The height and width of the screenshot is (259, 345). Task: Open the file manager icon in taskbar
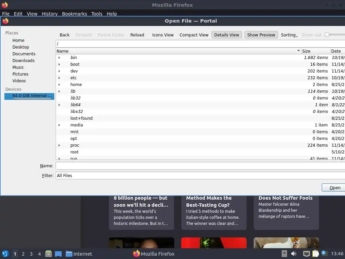point(49,254)
